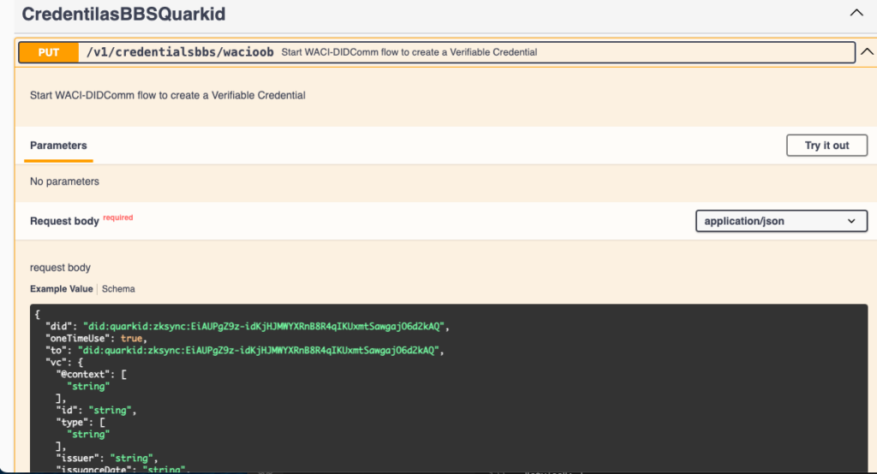Click the /v1/credentialsbbs/wacioob endpoint path
Viewport: 877px width, 474px height.
[x=180, y=52]
